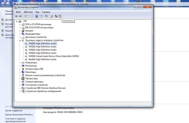Open the Файл menu

[x=18, y=12]
